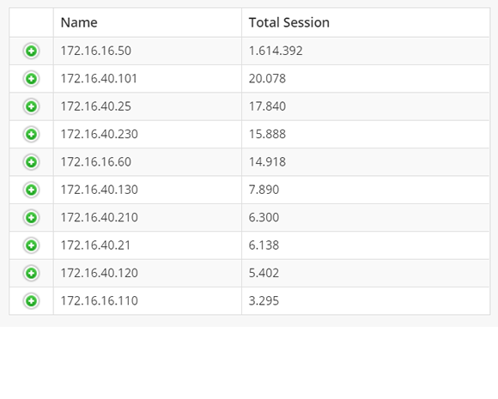Select the 172.16.16.110 name cell
The image size is (498, 399).
(148, 301)
